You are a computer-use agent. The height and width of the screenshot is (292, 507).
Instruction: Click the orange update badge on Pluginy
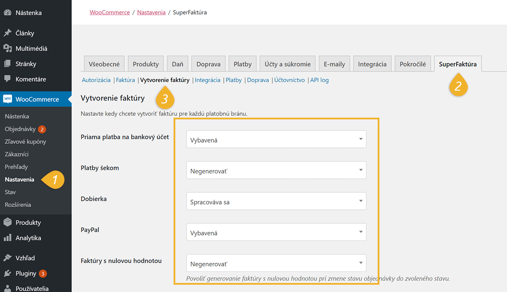tap(43, 274)
